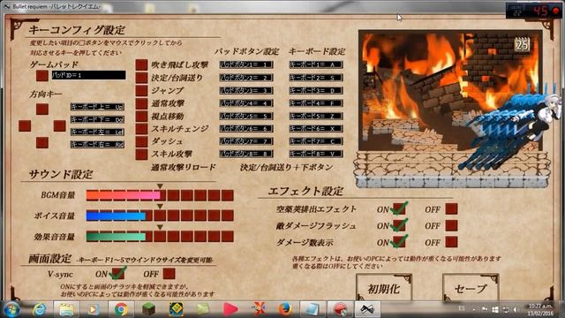Screen dimensions: 565x318
Task: Click volume icon in system tray
Action: (516, 309)
